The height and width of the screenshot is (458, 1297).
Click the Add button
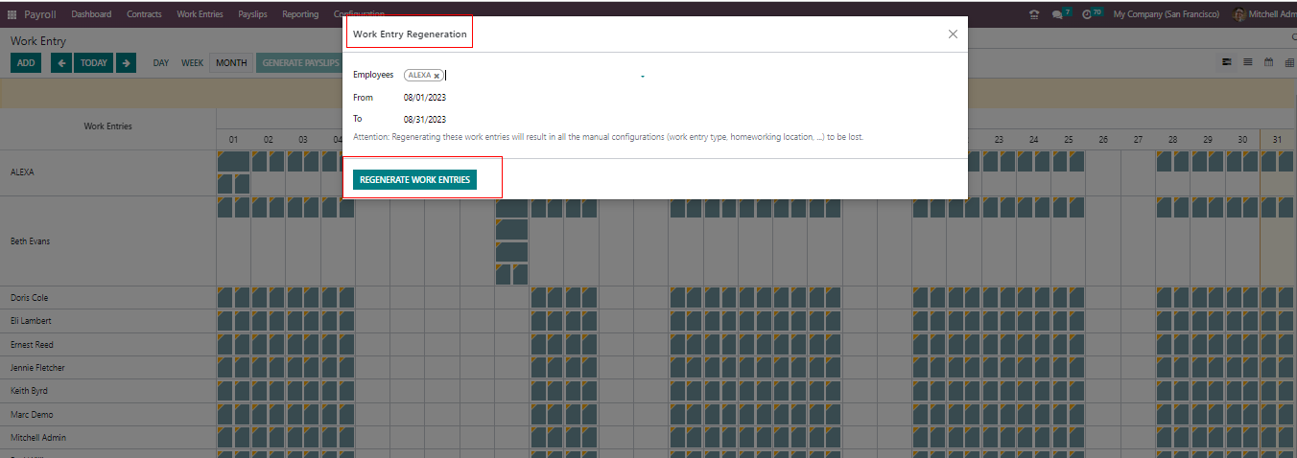click(x=26, y=63)
